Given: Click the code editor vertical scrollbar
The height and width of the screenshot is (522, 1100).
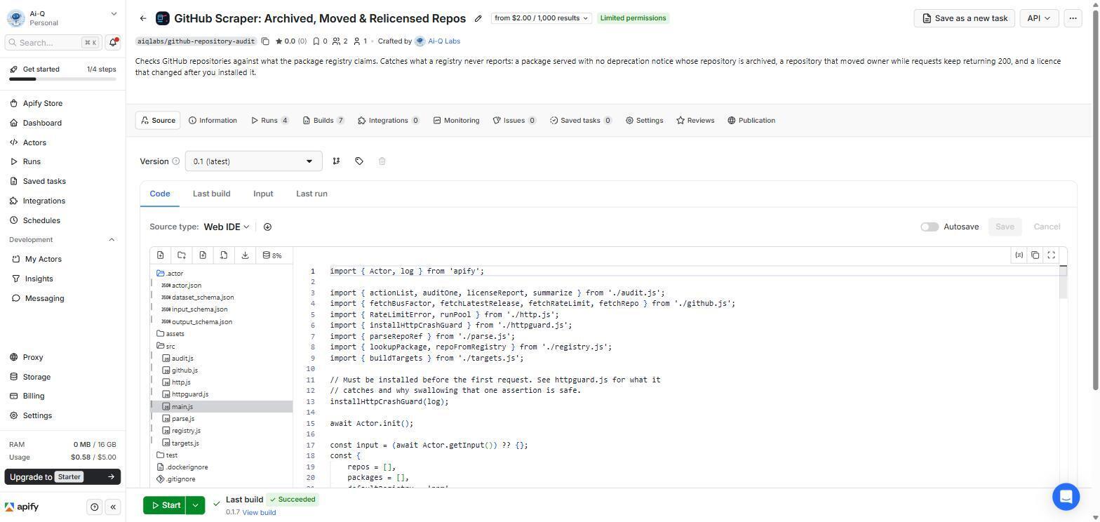Looking at the screenshot, I should [1064, 281].
